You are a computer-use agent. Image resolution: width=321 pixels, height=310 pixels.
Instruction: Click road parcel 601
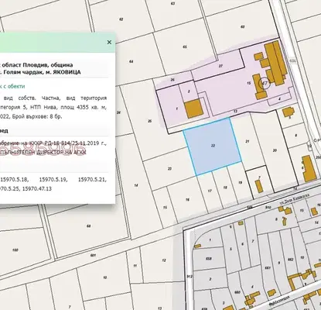coord(93,255)
